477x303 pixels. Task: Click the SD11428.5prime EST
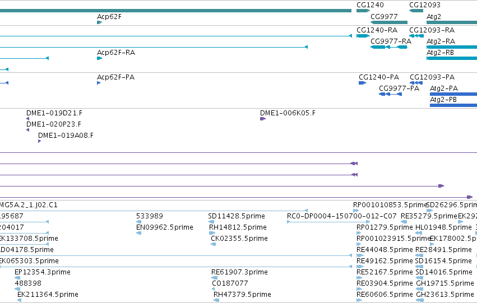click(x=211, y=222)
